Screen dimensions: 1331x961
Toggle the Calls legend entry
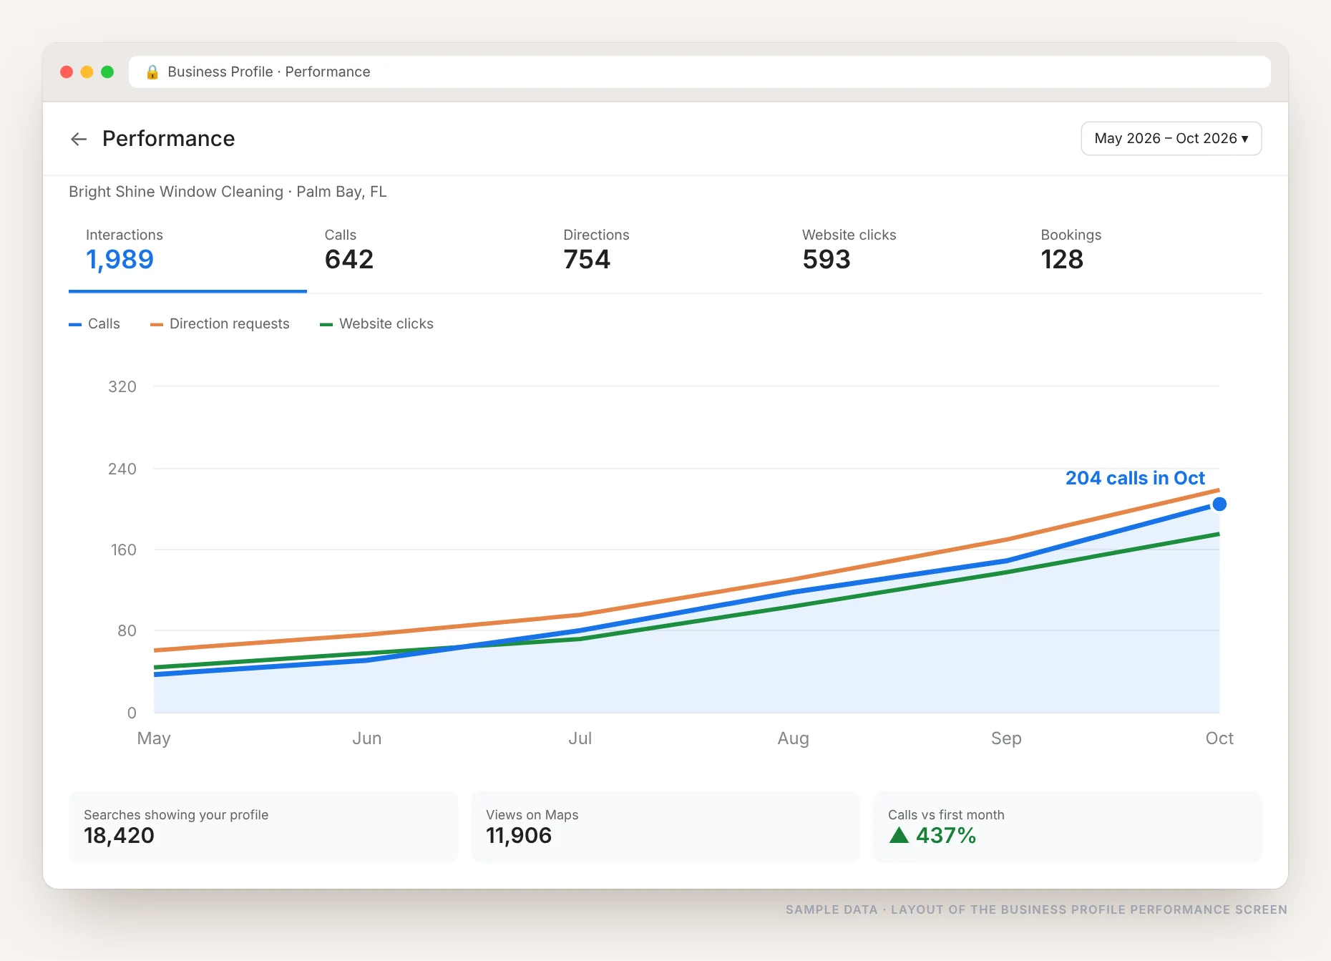[94, 323]
